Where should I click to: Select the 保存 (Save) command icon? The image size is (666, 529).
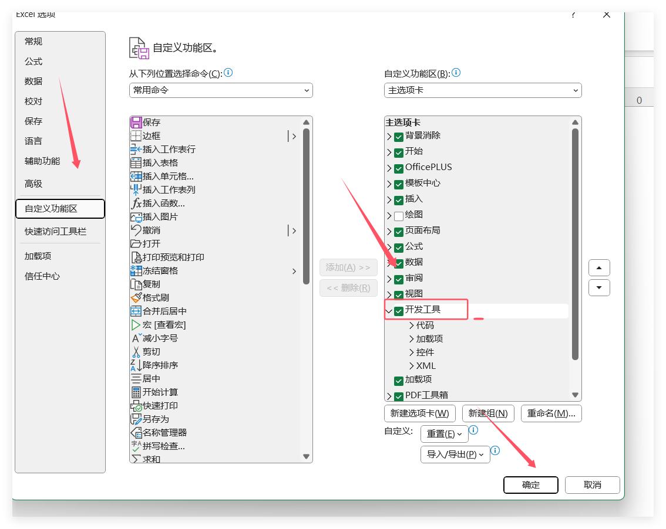coord(136,123)
